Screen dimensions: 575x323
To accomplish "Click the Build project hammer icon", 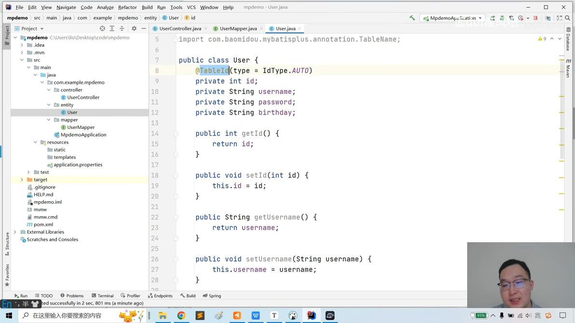I will (x=412, y=17).
